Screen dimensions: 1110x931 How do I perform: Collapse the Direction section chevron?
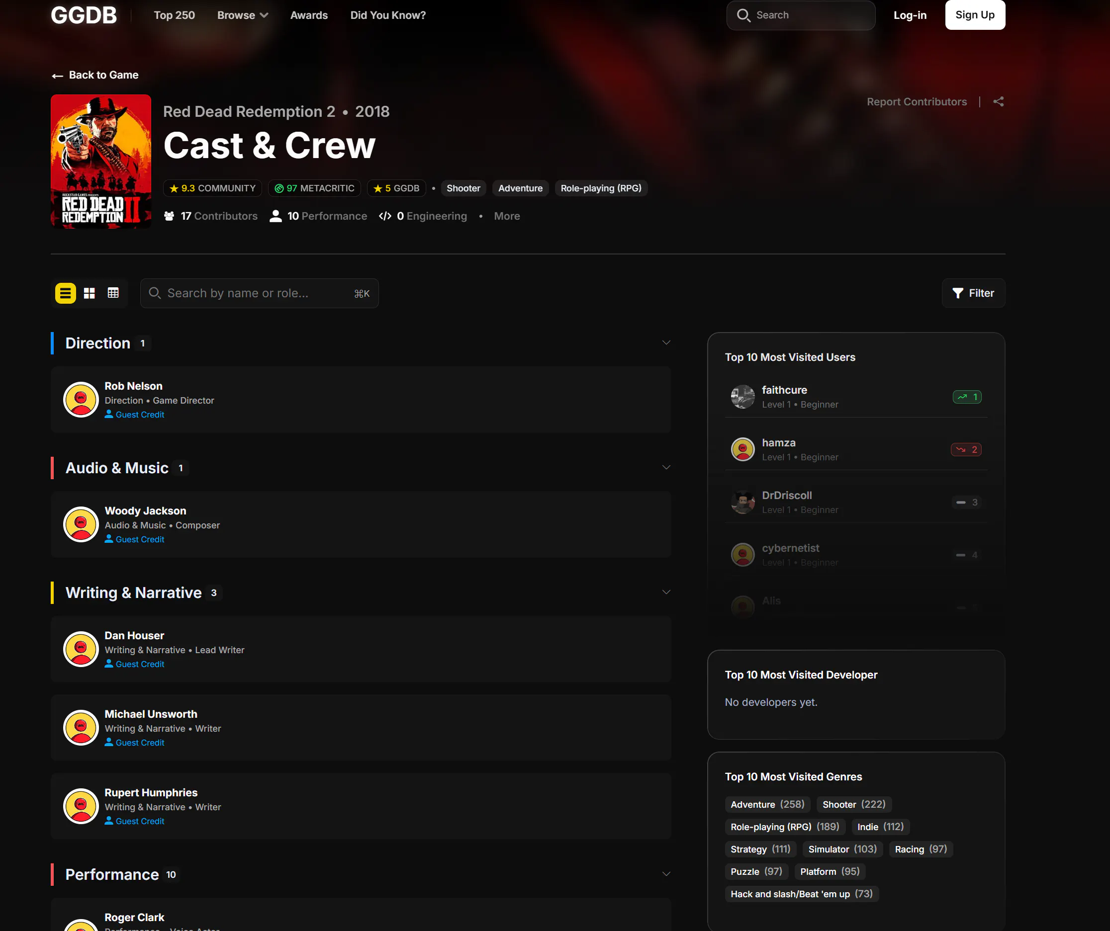[666, 343]
